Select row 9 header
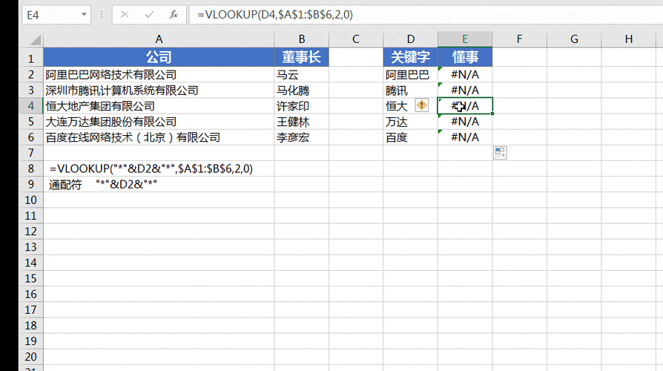Viewport: 663px width, 371px height. [31, 184]
